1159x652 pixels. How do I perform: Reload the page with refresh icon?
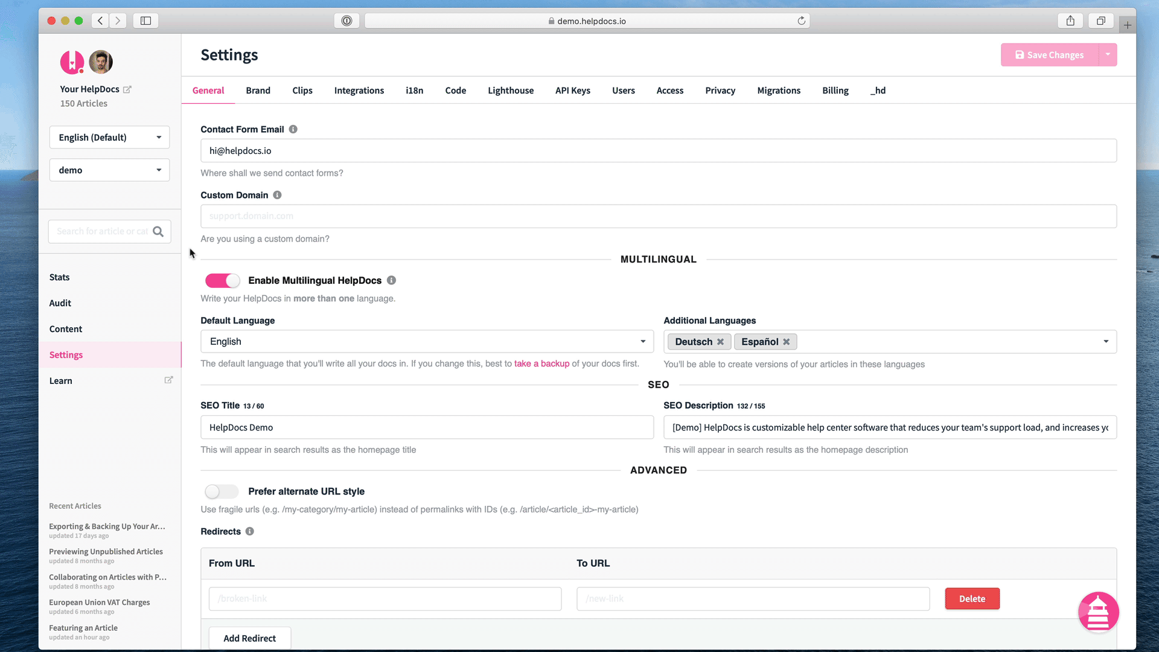(801, 21)
